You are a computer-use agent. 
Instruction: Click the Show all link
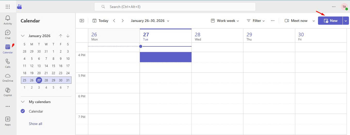pos(35,124)
